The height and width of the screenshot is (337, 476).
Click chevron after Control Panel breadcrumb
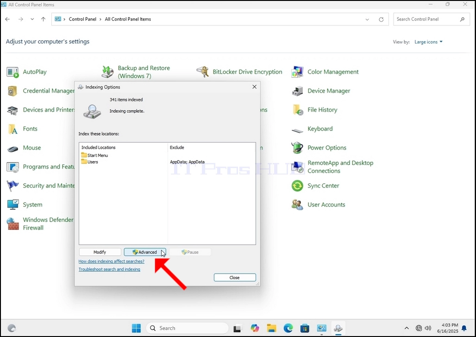[100, 19]
